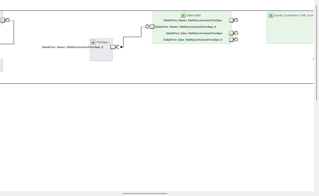Select the GlobalTime_Slave_StbMSynchronizedTimeBase port square on StbM
319x196 pixels.
point(231,33)
